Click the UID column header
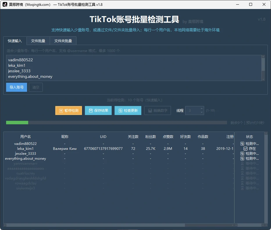Image resolution: width=271 pixels, height=230 pixels. point(103,137)
